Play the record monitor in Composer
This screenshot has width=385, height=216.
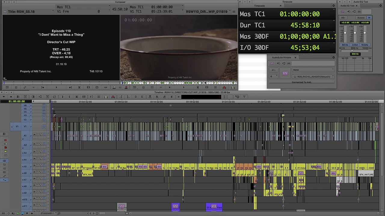[x=184, y=87]
